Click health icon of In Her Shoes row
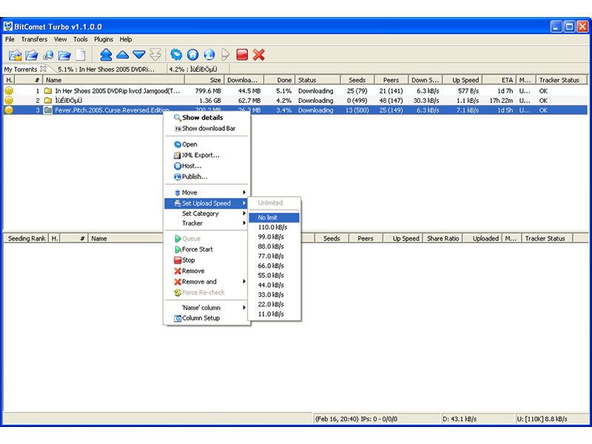The height and width of the screenshot is (444, 592). tap(9, 90)
